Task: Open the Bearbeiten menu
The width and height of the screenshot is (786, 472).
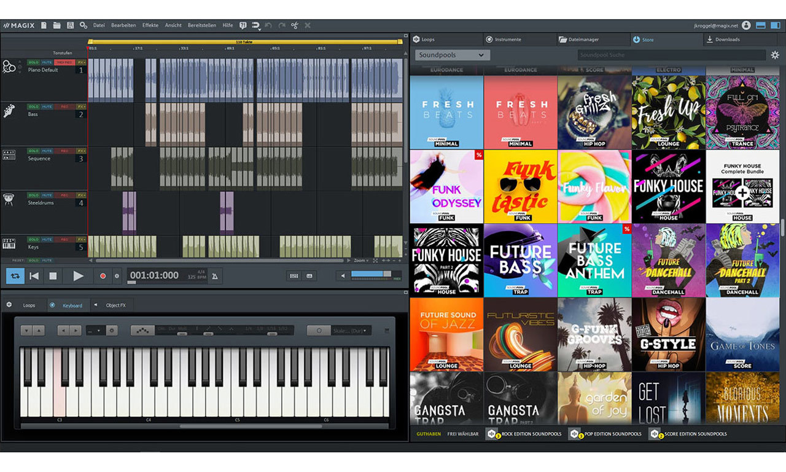Action: 123,25
